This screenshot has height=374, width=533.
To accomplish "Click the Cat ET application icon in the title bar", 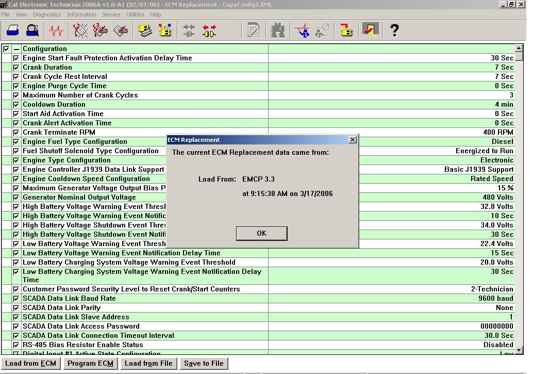I will [4, 5].
